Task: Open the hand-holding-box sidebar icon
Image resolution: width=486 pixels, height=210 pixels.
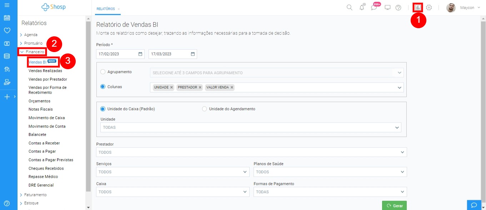Action: [x=7, y=82]
